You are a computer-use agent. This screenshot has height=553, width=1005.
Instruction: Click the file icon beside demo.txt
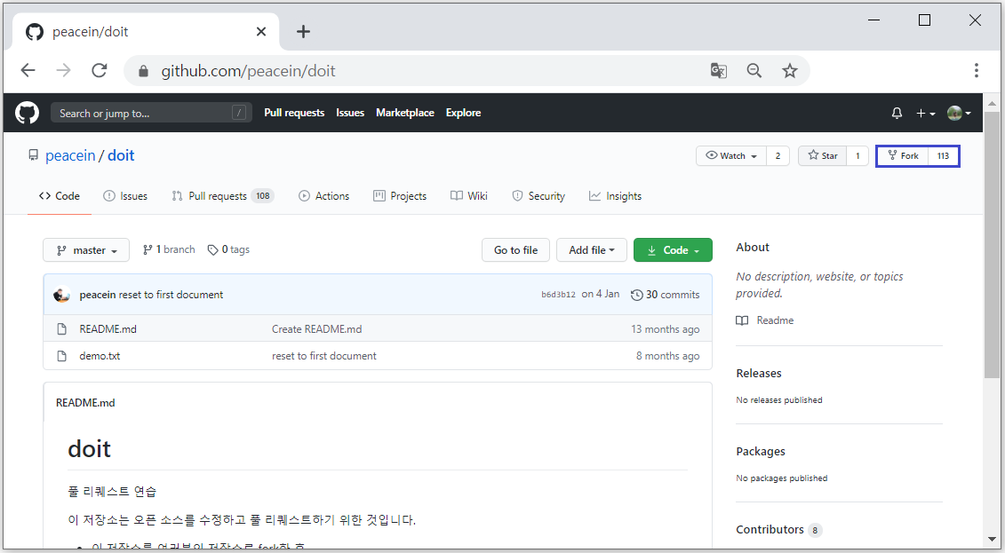[62, 356]
